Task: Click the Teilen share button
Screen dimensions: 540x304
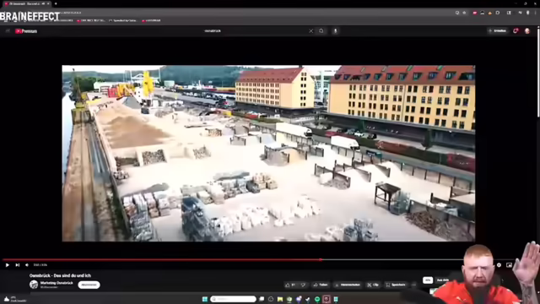Action: pos(321,285)
